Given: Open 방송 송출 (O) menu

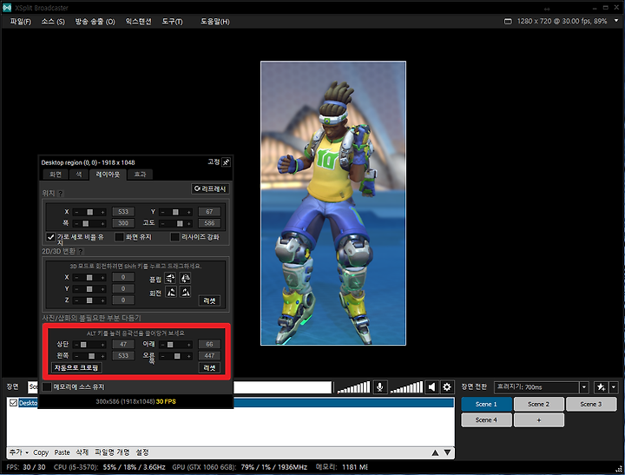Looking at the screenshot, I should coord(95,22).
